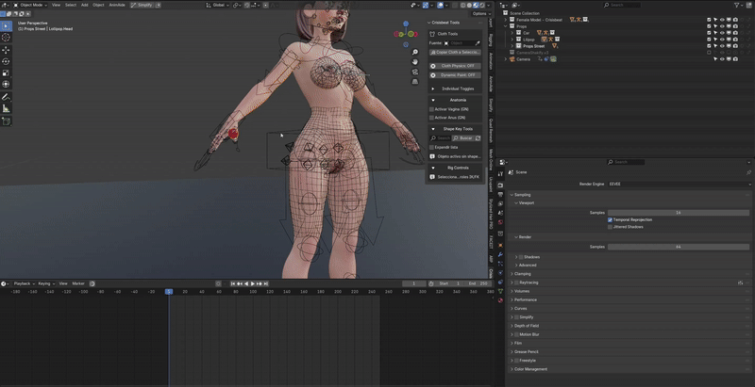The height and width of the screenshot is (387, 755).
Task: Open the Modifiers wrench properties tab
Action: [x=500, y=254]
